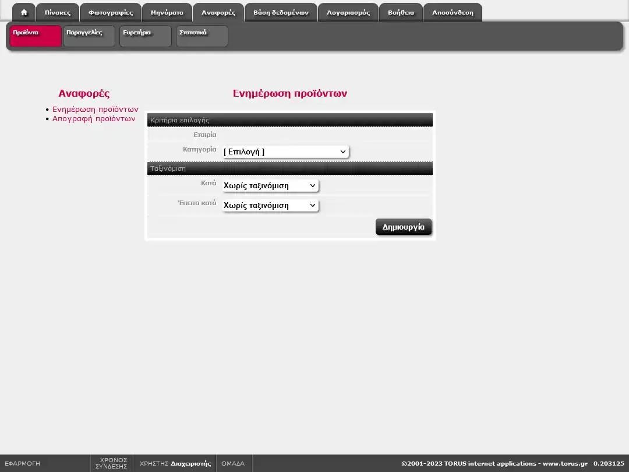Click Αποσύνδεση to log out
The width and height of the screenshot is (629, 472).
(x=453, y=13)
